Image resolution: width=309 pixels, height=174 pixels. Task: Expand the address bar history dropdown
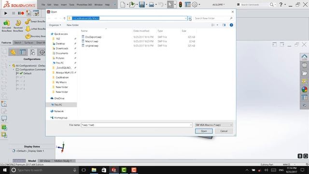(185, 18)
